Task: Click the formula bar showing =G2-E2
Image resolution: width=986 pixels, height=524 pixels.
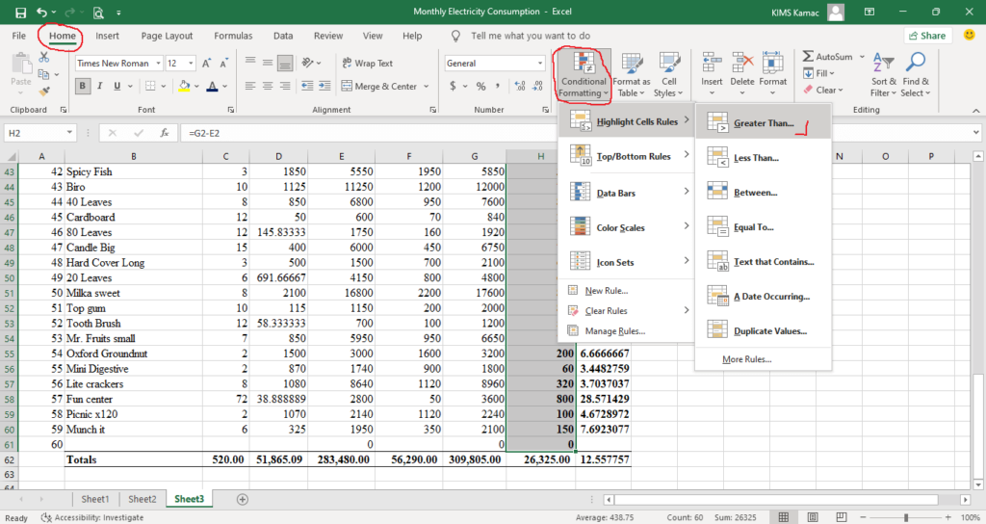Action: [576, 133]
